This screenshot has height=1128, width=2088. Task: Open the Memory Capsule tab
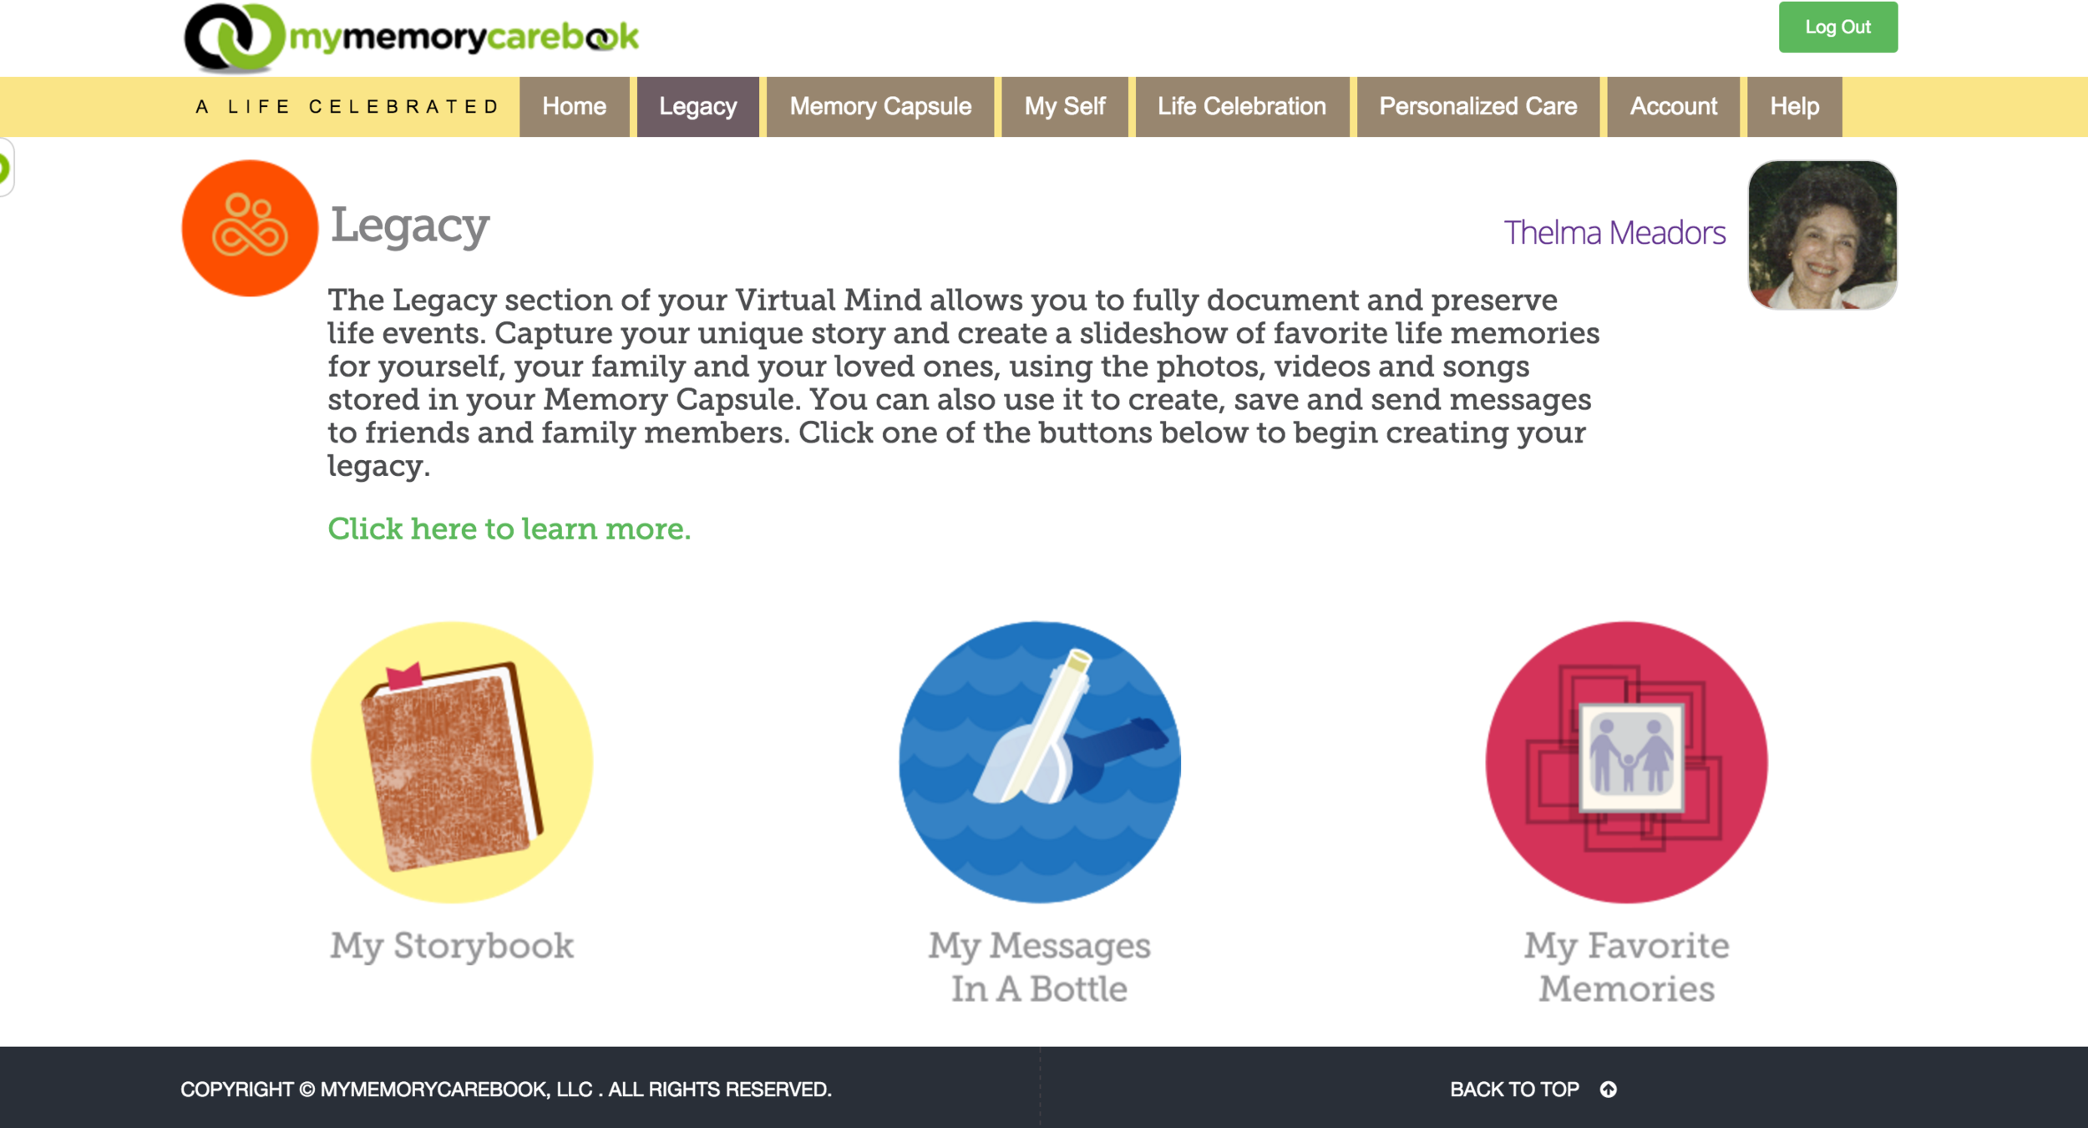[880, 107]
